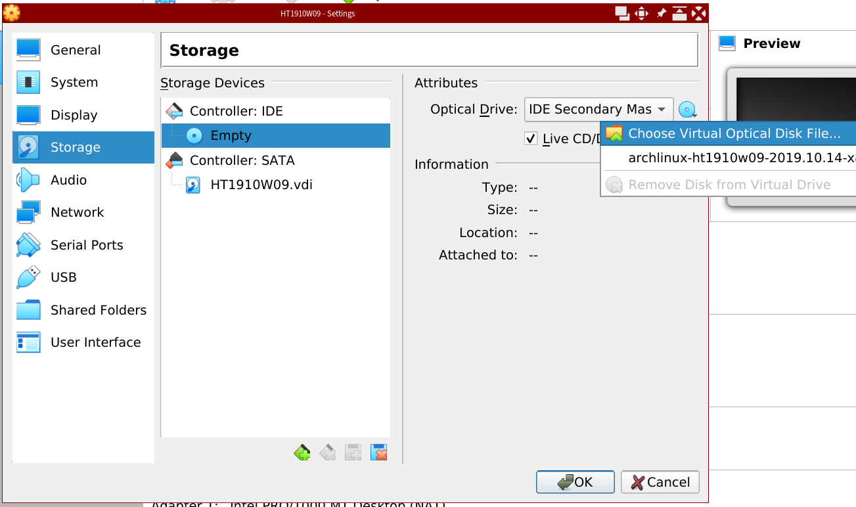The width and height of the screenshot is (856, 507).
Task: Click the remove attachment icon
Action: [x=378, y=452]
